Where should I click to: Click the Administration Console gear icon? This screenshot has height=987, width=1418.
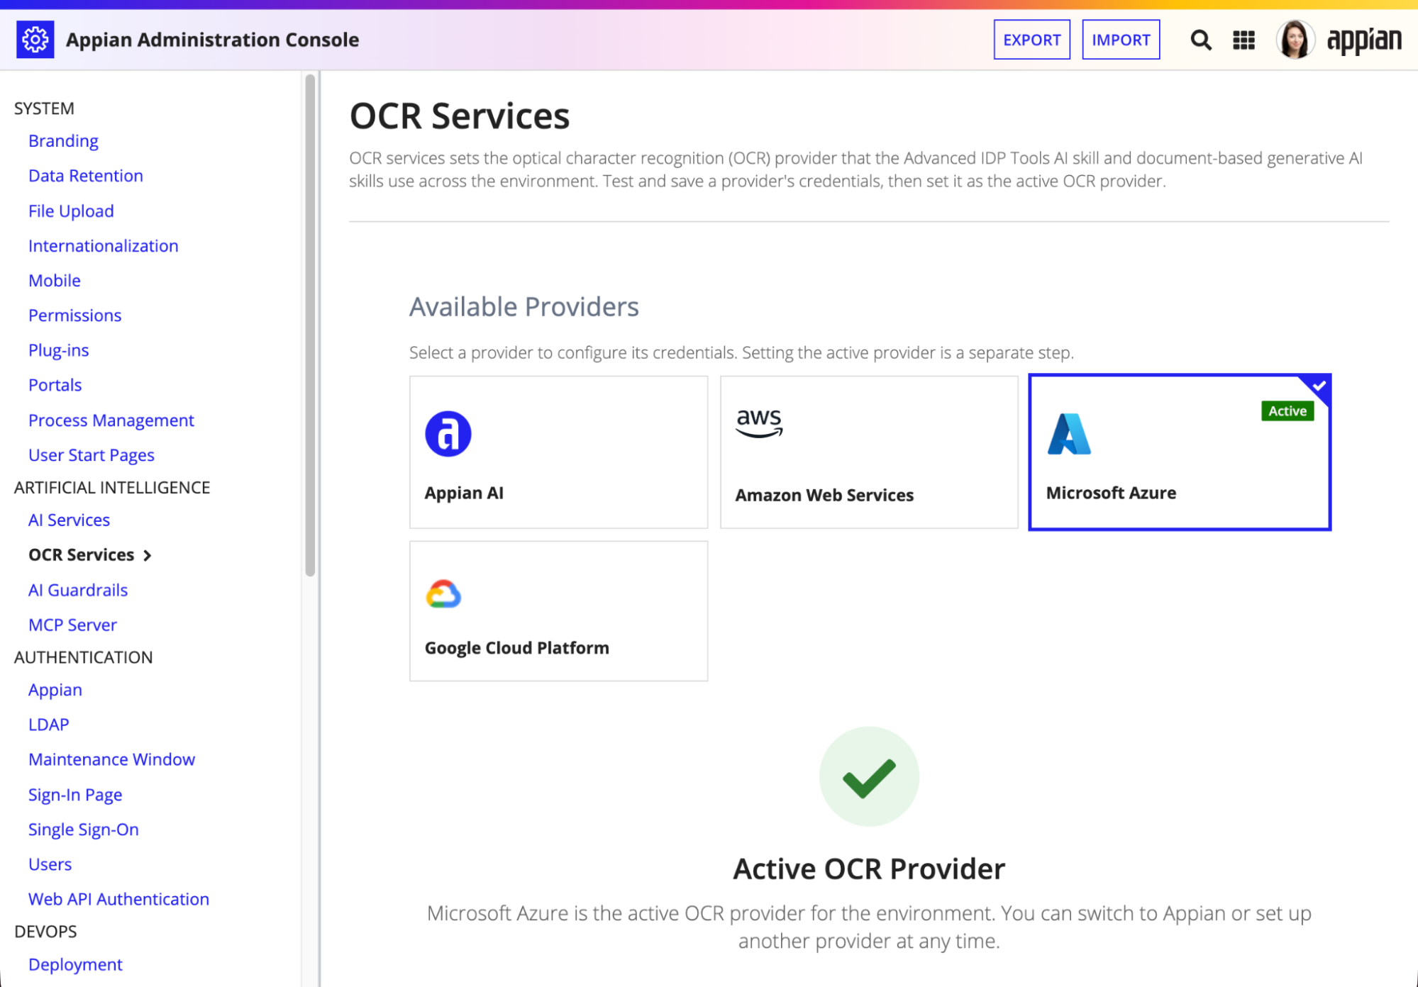click(x=35, y=40)
